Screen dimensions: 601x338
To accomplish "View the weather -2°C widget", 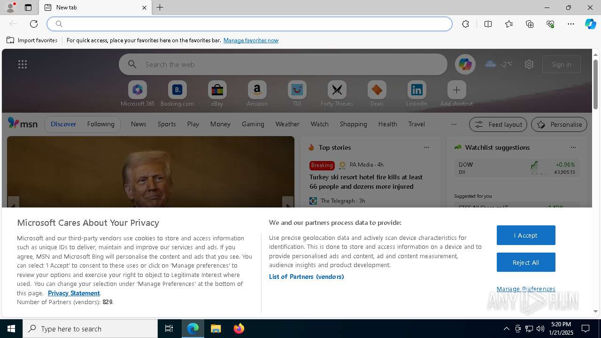I will (498, 64).
